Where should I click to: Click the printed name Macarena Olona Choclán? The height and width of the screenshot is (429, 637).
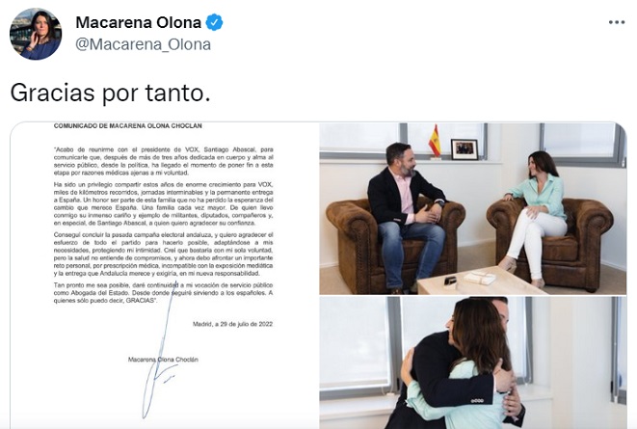tap(163, 360)
